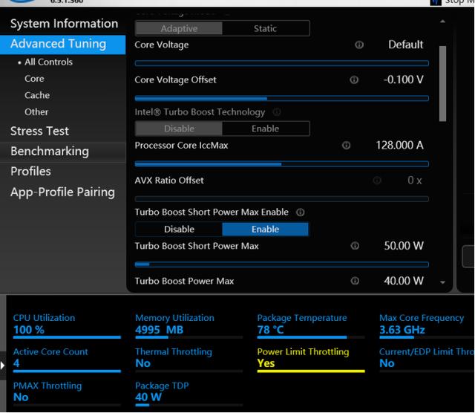The image size is (475, 413).
Task: Show info for Turbo Boost Short Power Max Enable
Action: click(300, 212)
